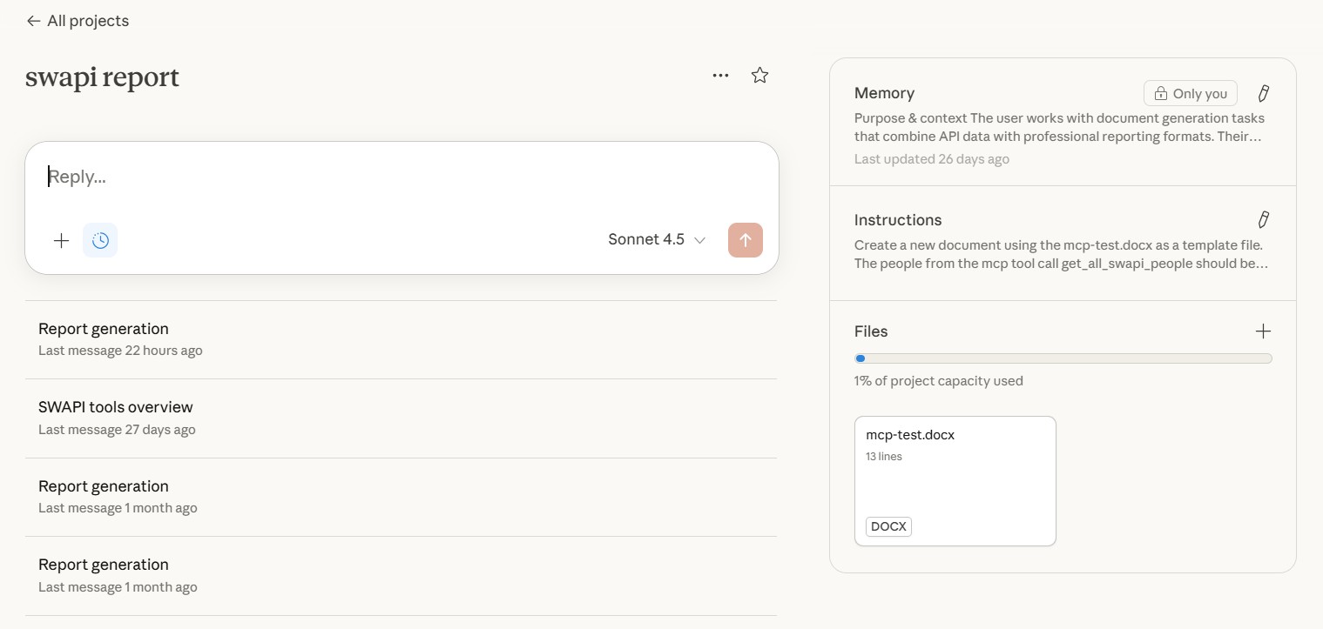The width and height of the screenshot is (1323, 629).
Task: Click the attach content plus icon in reply box
Action: [61, 240]
